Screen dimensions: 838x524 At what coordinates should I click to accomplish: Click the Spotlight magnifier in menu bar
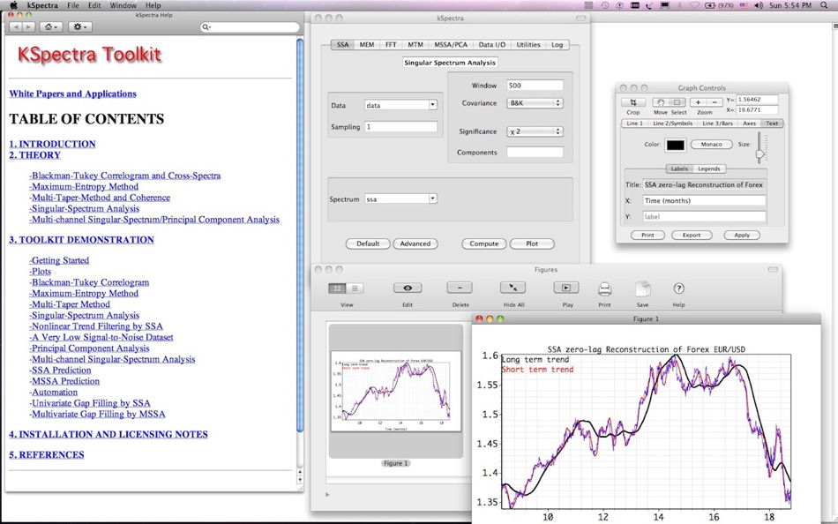coord(824,5)
